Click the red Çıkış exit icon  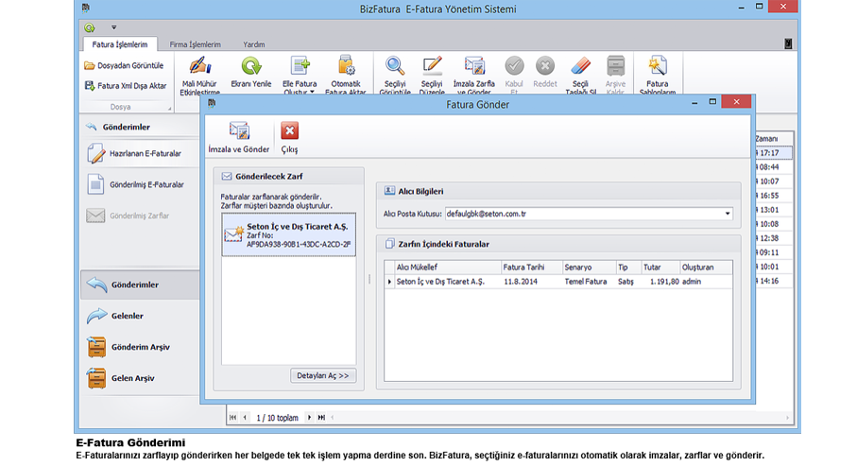click(289, 131)
